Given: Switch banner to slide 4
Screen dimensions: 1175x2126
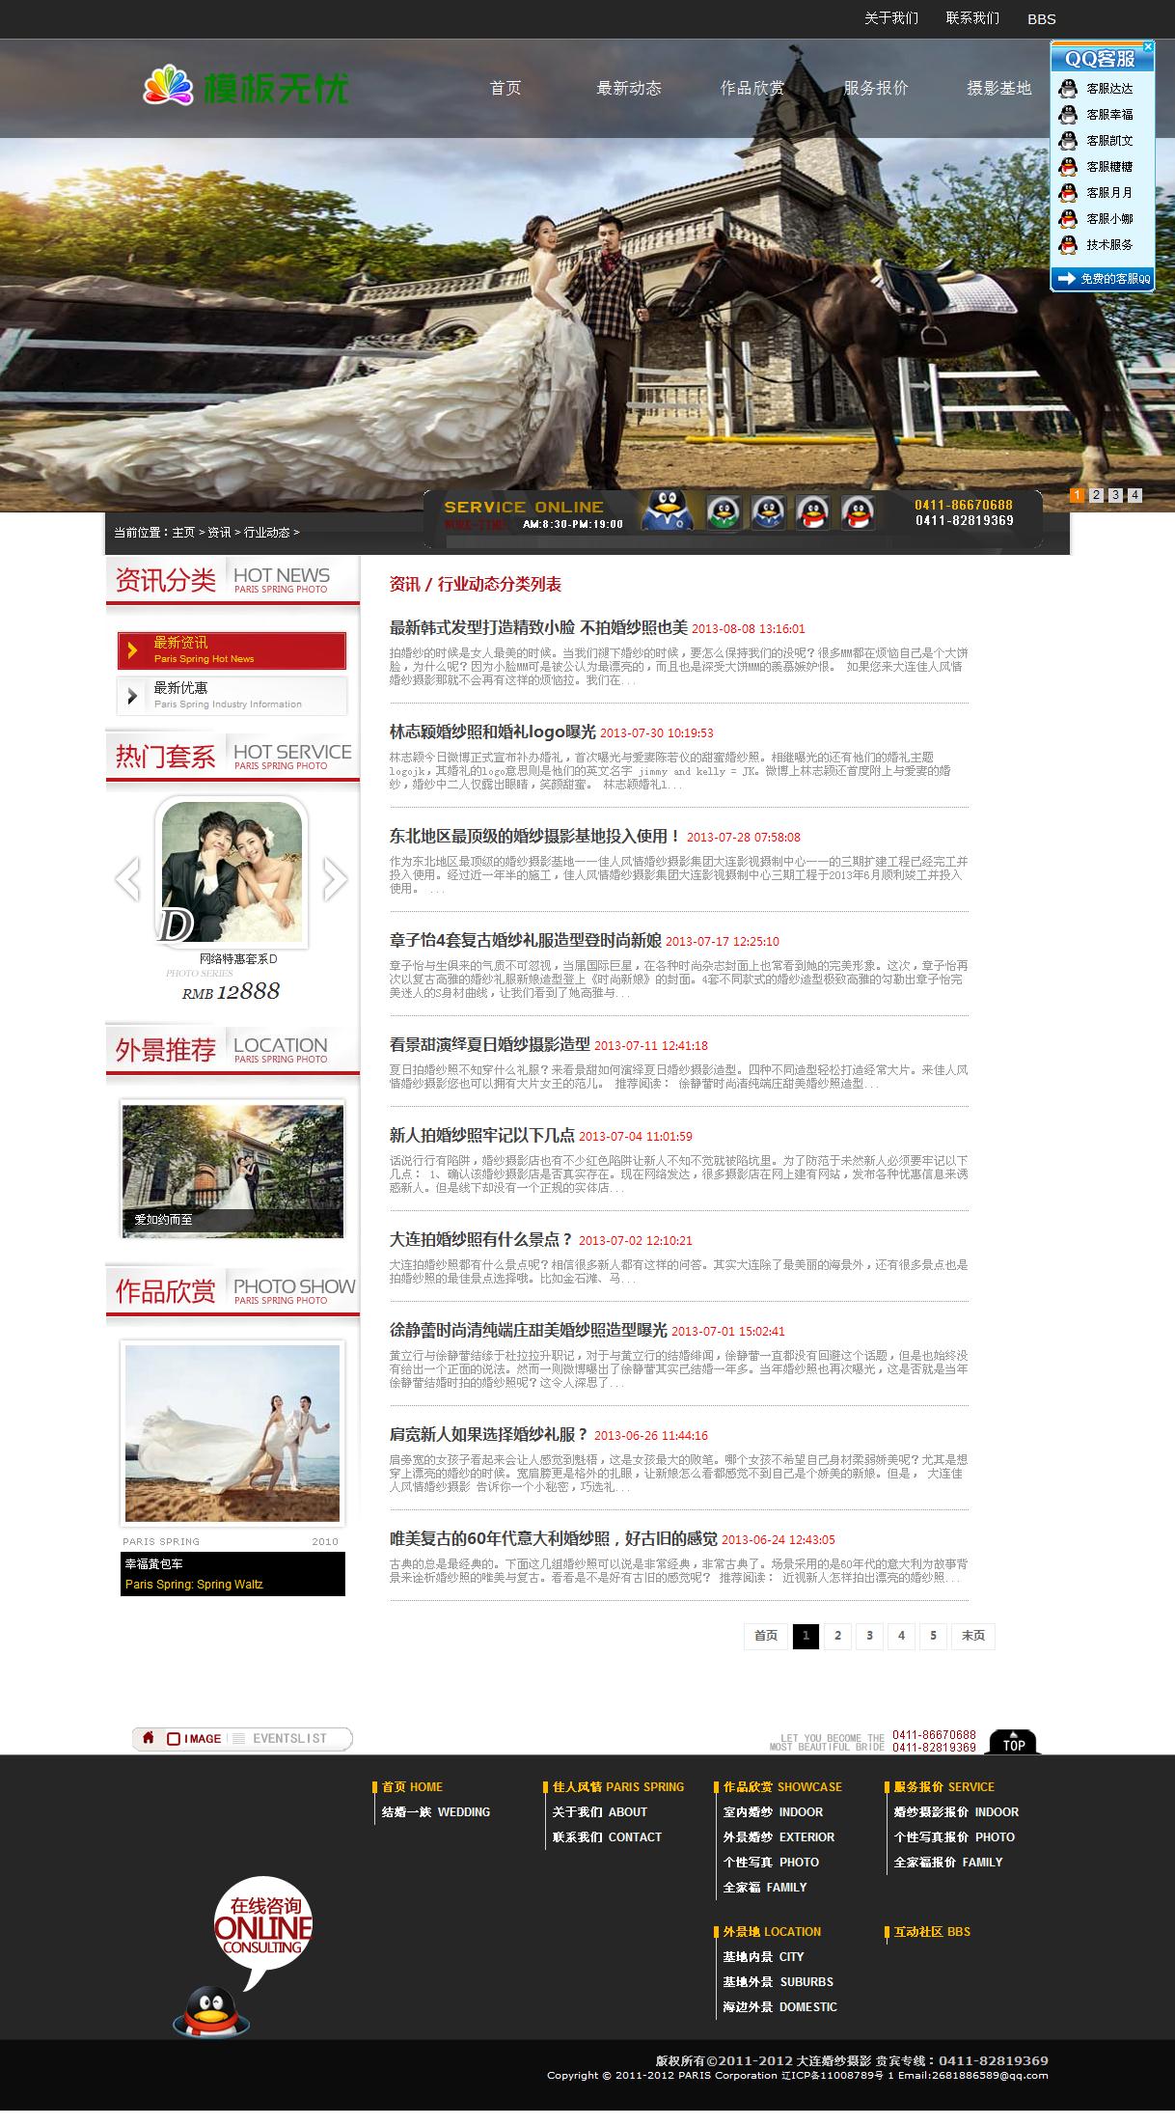Looking at the screenshot, I should 1134,495.
